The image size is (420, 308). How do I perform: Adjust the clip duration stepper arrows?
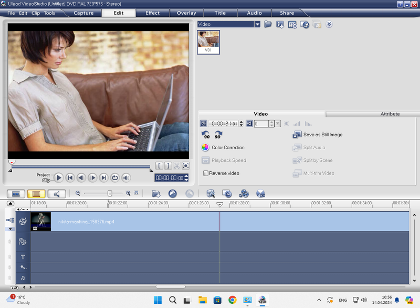241,124
